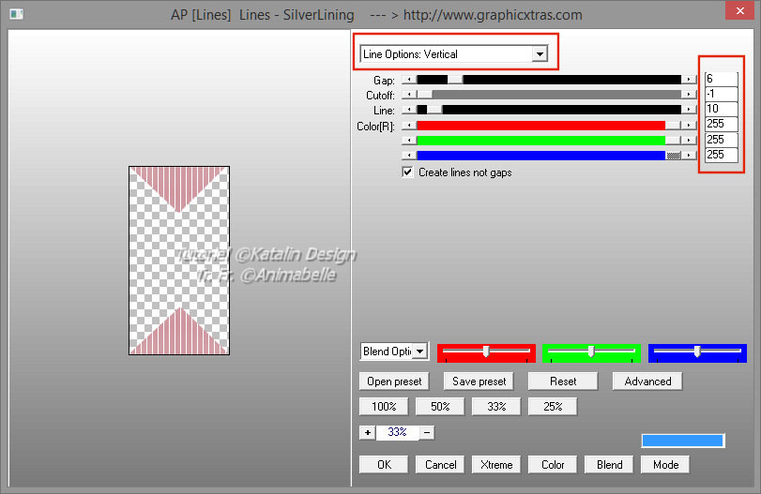This screenshot has height=494, width=761.
Task: Click the blue color slider left arrow
Action: 409,155
